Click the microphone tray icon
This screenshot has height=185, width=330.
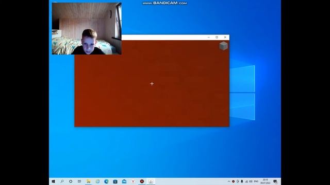pyautogui.click(x=242, y=181)
